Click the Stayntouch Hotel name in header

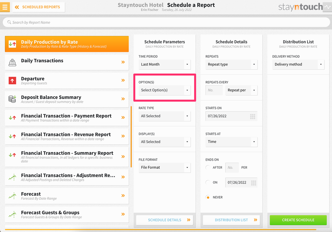coord(141,5)
